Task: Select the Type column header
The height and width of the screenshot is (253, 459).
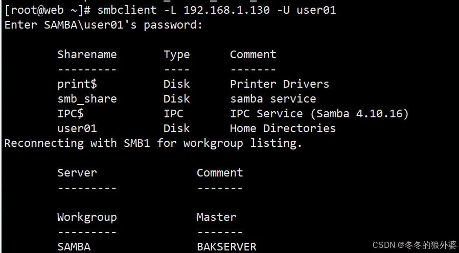Action: pyautogui.click(x=176, y=55)
